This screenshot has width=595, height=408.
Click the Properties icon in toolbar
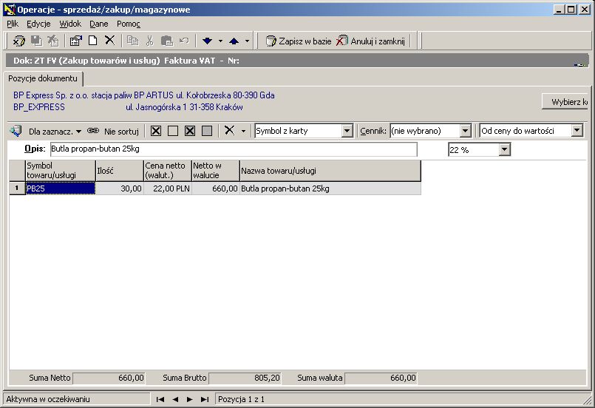tap(76, 41)
